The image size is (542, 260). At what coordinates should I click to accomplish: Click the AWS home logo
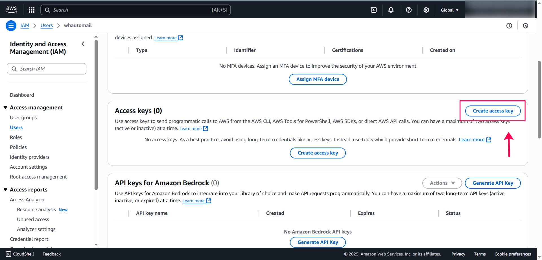[x=11, y=9]
